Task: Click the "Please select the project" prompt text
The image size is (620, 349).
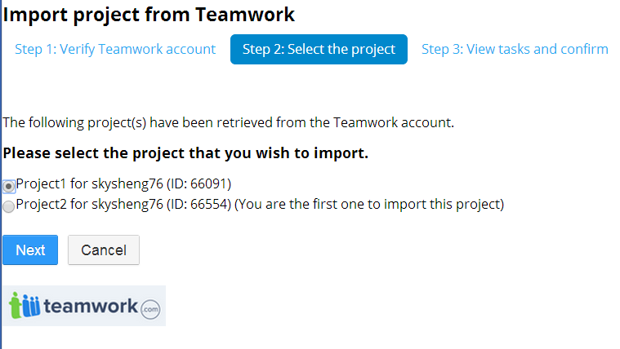Action: [x=185, y=152]
